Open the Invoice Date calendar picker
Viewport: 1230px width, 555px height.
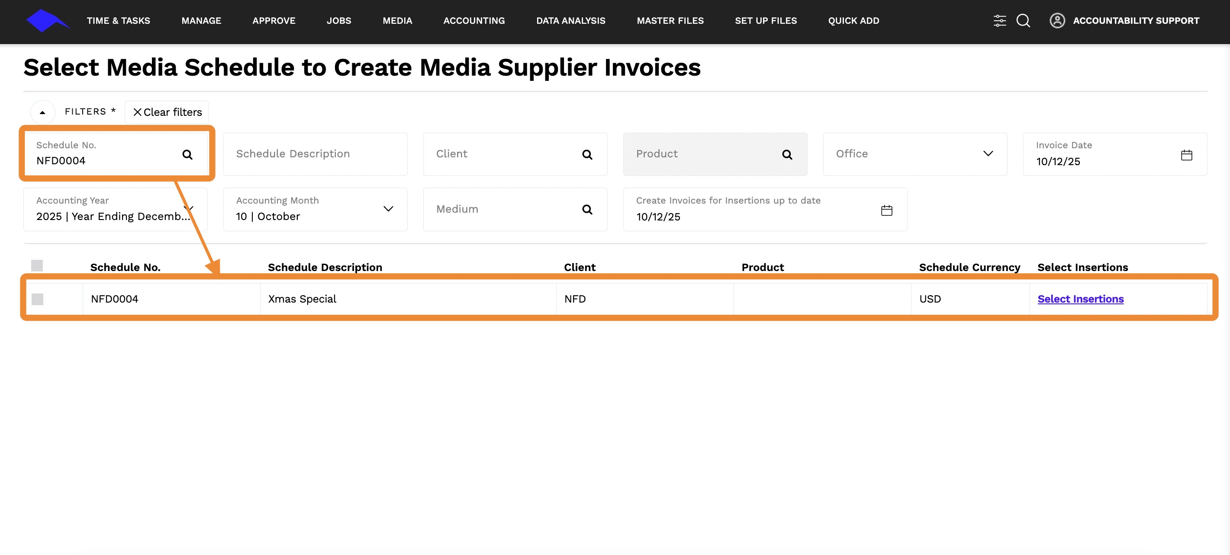click(x=1186, y=155)
